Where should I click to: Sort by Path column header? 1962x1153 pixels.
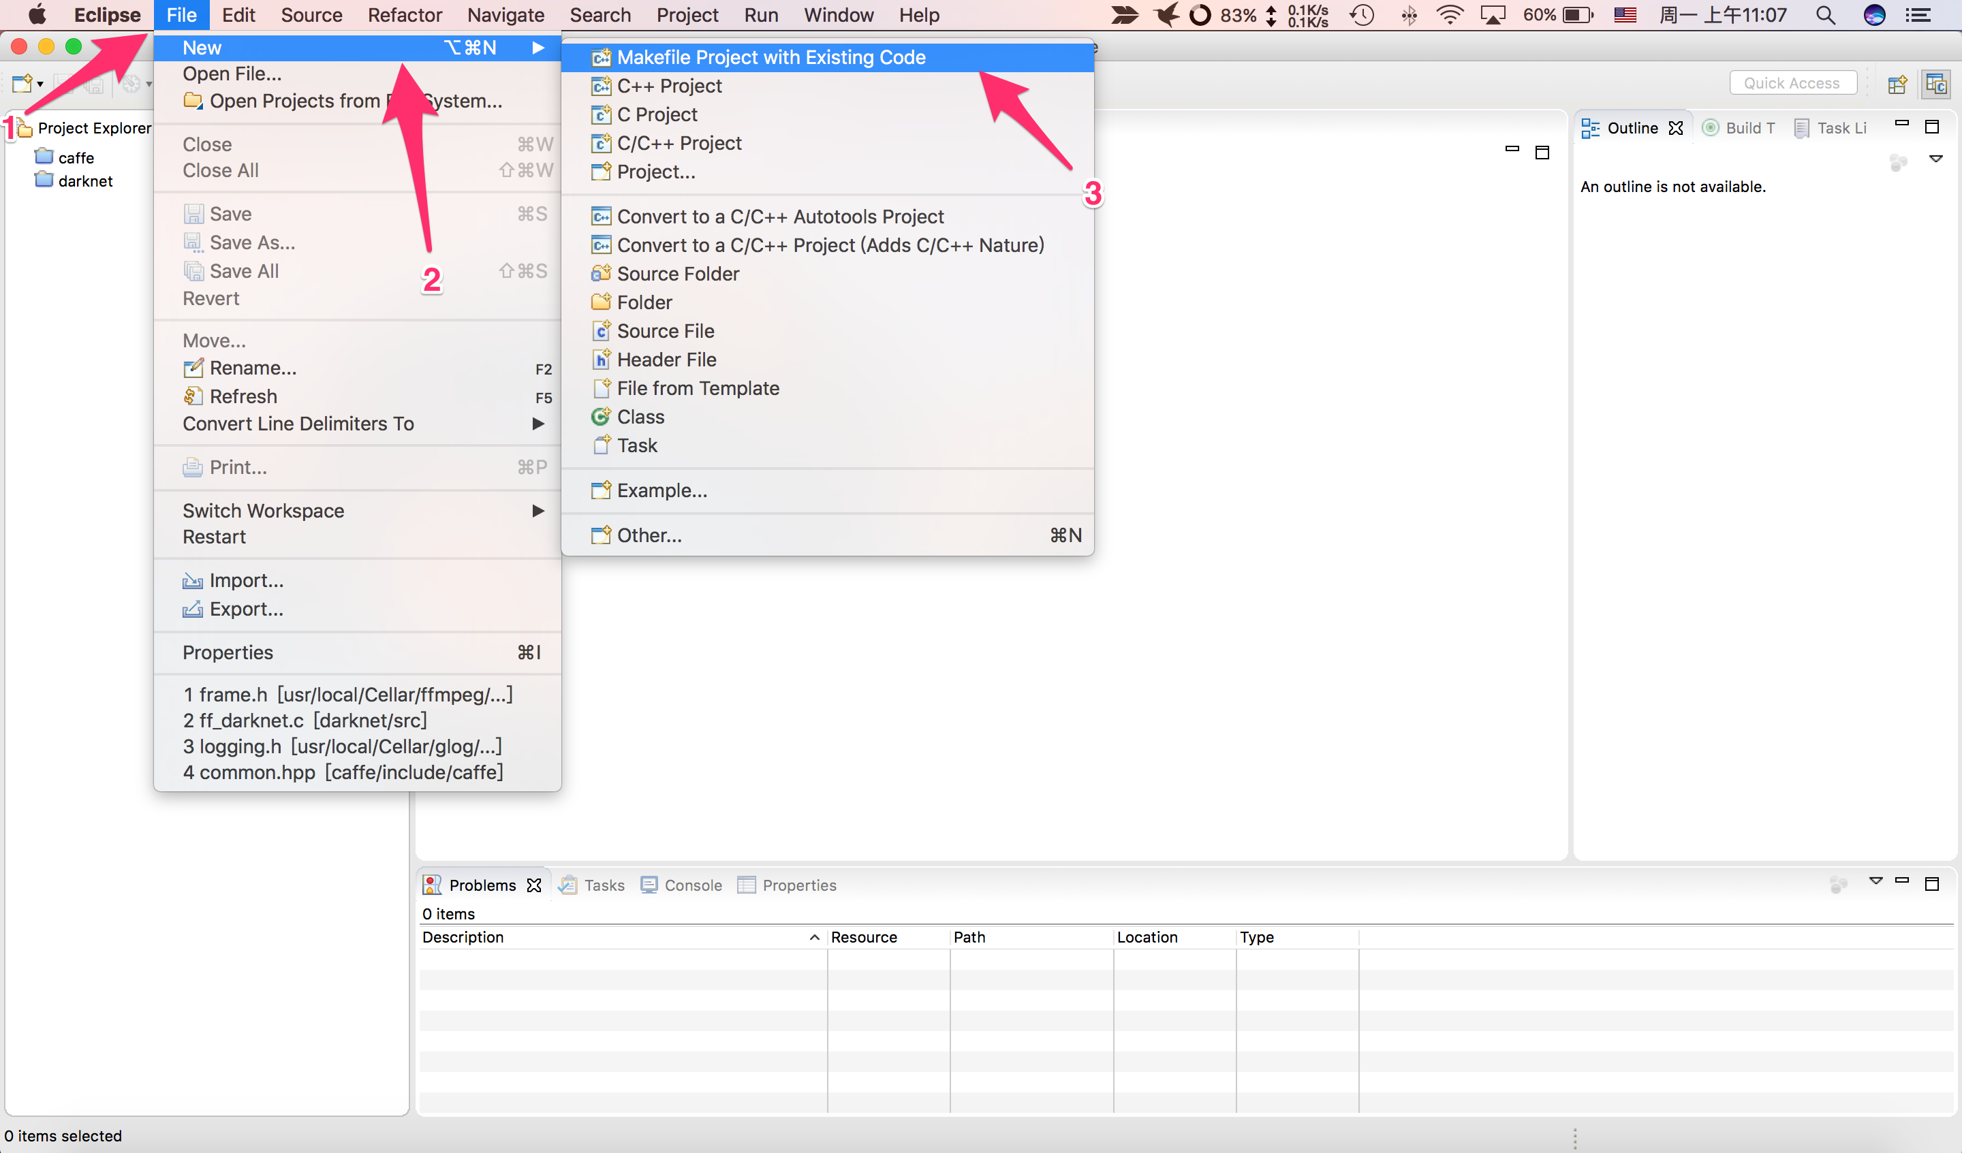(1031, 937)
